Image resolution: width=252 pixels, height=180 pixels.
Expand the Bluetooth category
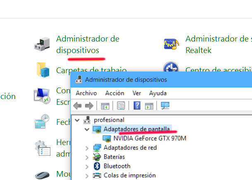click(x=87, y=167)
